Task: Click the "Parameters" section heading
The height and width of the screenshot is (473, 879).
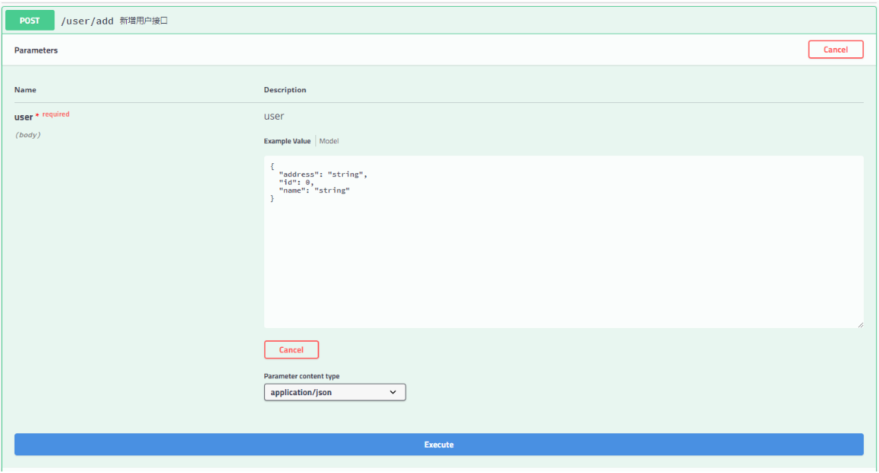Action: pos(36,50)
